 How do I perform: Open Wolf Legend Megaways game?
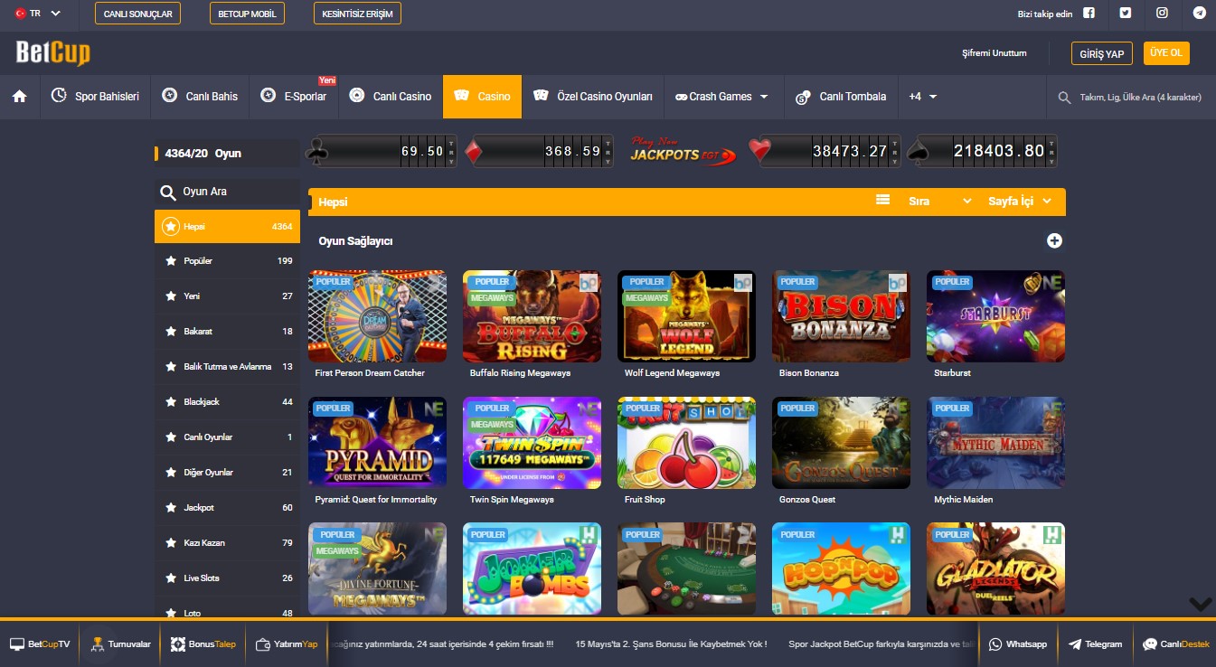point(686,316)
